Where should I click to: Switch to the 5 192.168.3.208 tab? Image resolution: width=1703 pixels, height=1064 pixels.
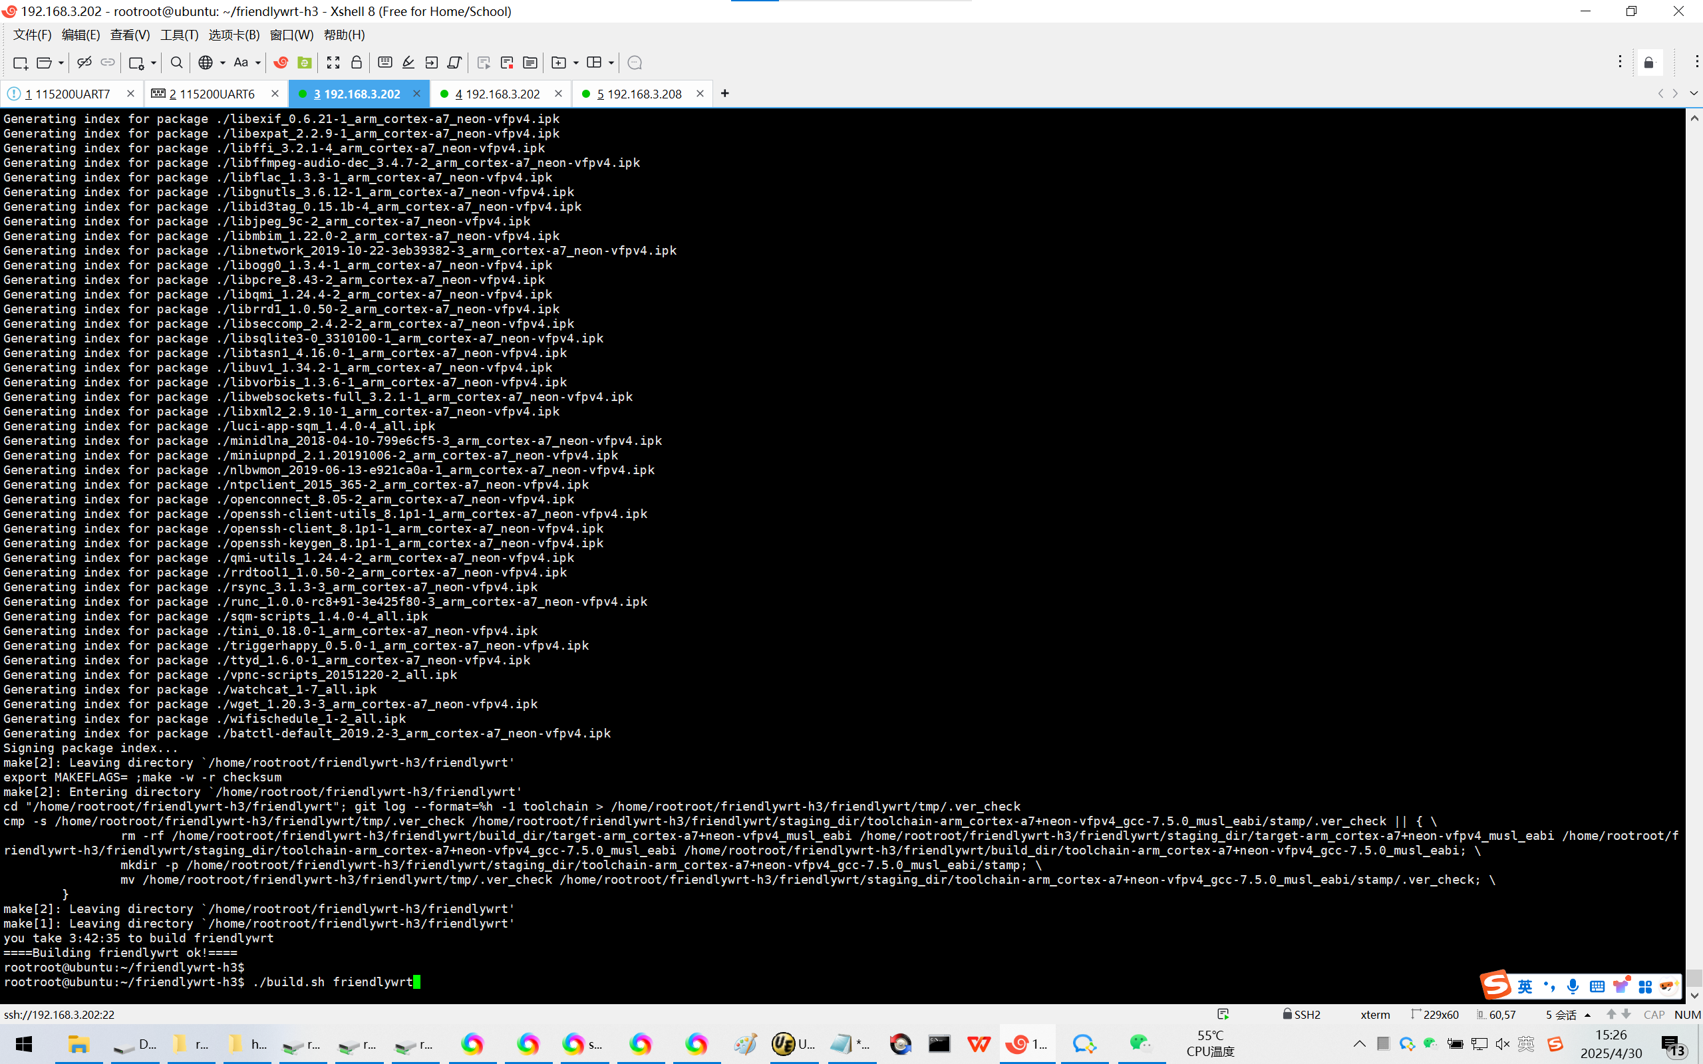click(x=639, y=94)
